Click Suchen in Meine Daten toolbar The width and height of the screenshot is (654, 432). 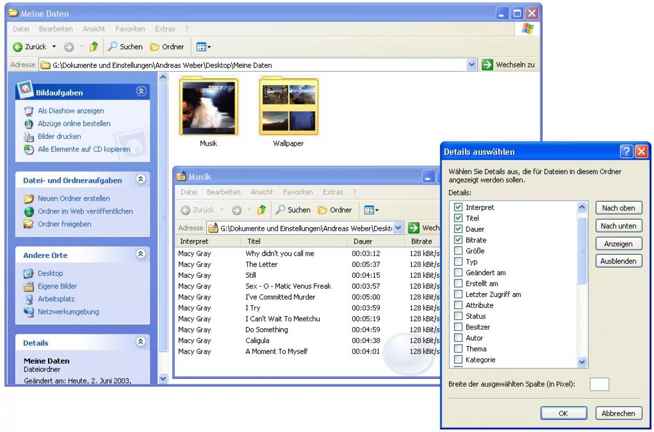125,47
